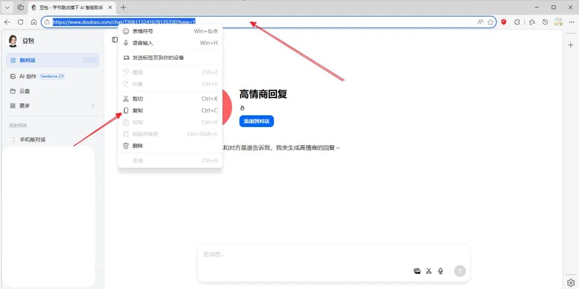Choose 语音输入 from the context menu
The height and width of the screenshot is (289, 579).
tap(170, 43)
